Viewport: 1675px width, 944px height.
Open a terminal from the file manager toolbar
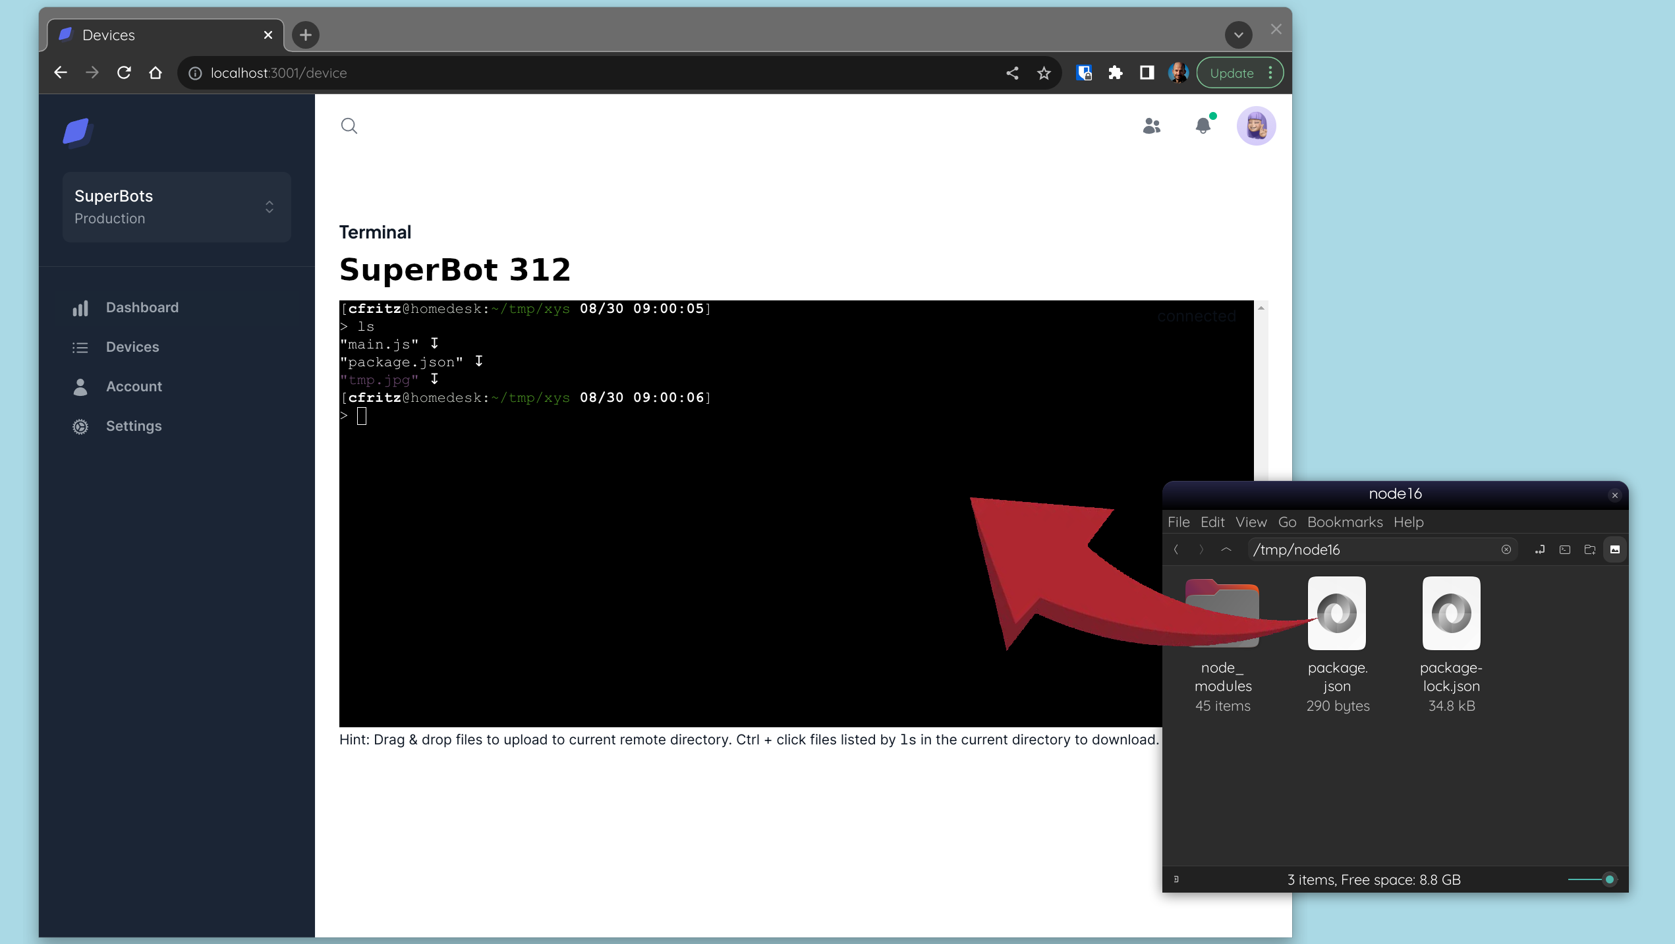(x=1565, y=549)
